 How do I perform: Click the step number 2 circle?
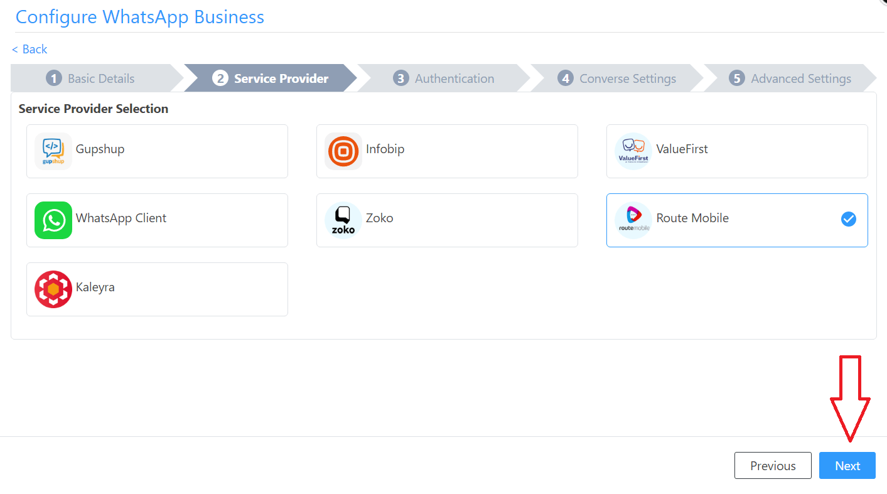pyautogui.click(x=220, y=78)
